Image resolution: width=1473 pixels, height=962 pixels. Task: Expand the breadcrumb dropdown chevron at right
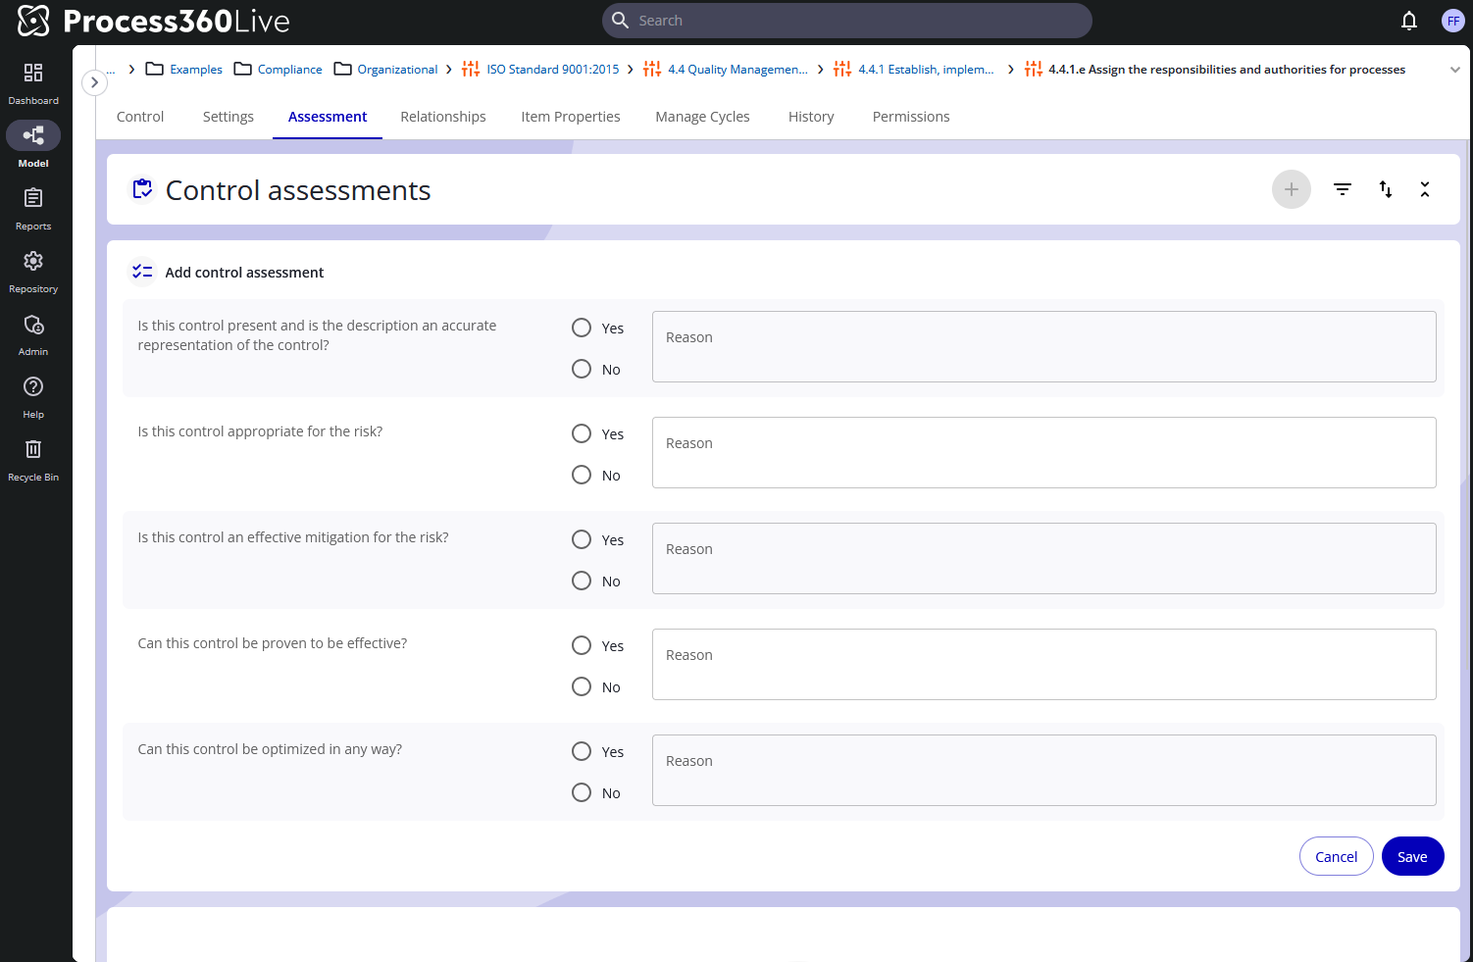[x=1455, y=70]
